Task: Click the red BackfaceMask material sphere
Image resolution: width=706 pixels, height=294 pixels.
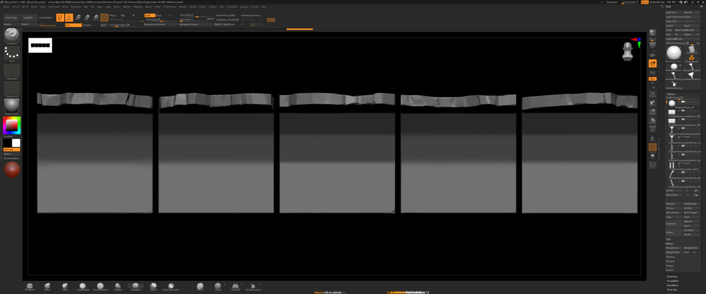Action: tap(12, 170)
